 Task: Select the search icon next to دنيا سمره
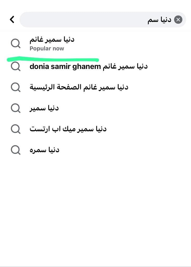tap(16, 150)
